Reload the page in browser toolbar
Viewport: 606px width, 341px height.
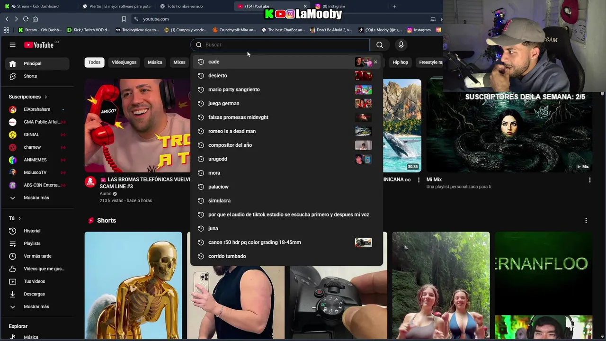click(26, 19)
